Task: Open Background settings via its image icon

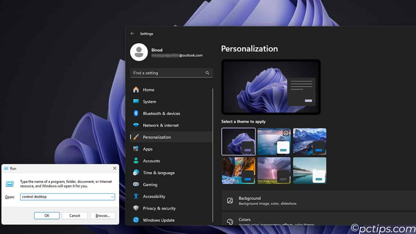Action: pyautogui.click(x=230, y=200)
